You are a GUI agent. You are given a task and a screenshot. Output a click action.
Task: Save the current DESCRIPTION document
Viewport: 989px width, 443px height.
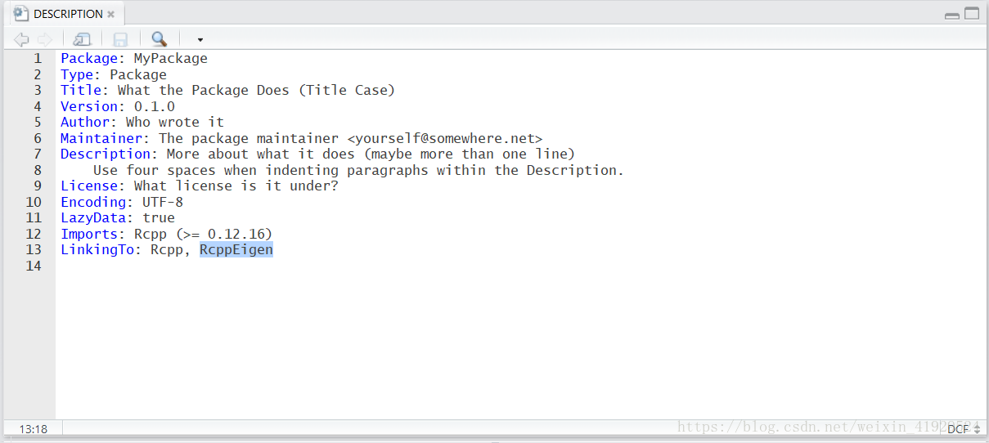pyautogui.click(x=120, y=39)
